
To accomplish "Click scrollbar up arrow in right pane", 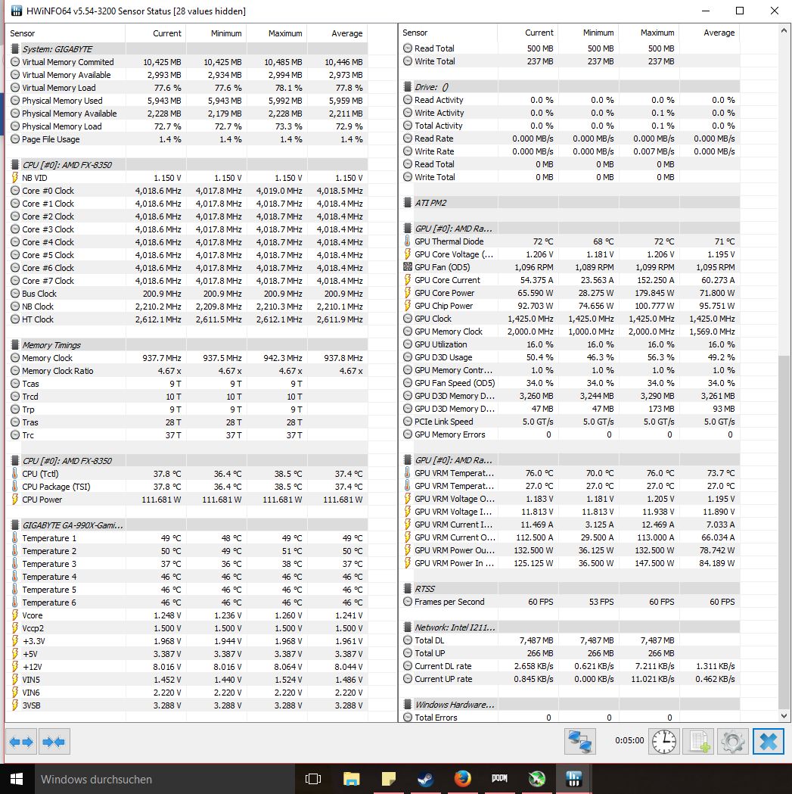I will [784, 30].
